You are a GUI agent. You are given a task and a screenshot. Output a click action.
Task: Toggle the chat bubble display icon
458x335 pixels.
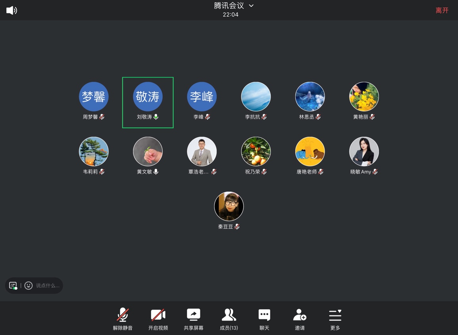click(13, 285)
